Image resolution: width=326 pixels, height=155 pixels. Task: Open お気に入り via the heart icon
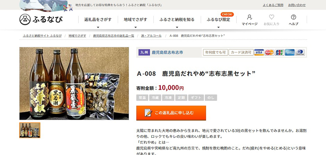click(271, 20)
